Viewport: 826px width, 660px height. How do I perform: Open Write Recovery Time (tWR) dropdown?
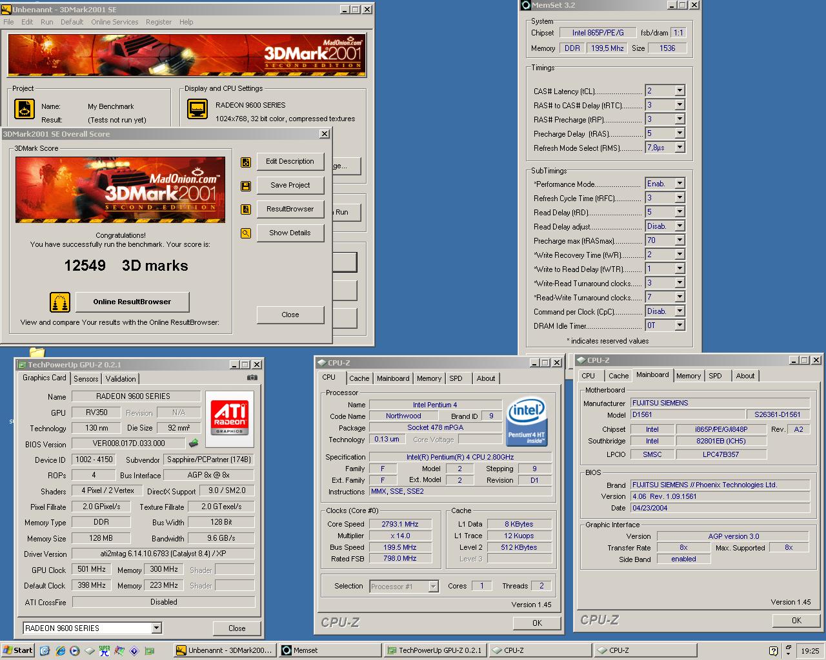[680, 255]
